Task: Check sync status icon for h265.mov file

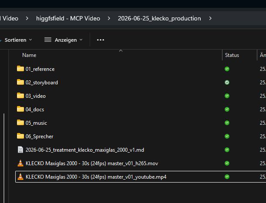Action: 227,163
